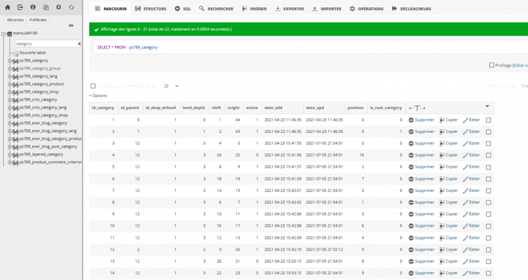Open the number of rows dropdown showing 25
The height and width of the screenshot is (280, 528).
click(x=171, y=86)
